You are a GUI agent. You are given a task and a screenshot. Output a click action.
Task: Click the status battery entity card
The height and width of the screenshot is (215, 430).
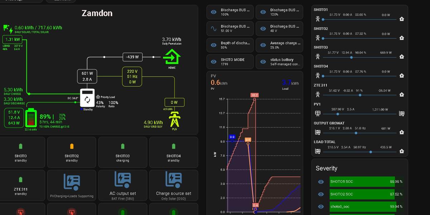coord(279,62)
